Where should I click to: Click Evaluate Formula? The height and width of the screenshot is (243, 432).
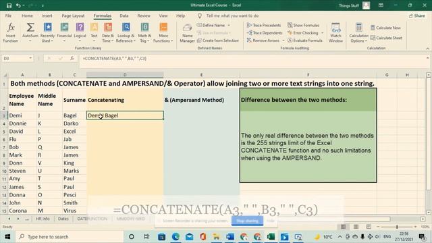pos(304,40)
